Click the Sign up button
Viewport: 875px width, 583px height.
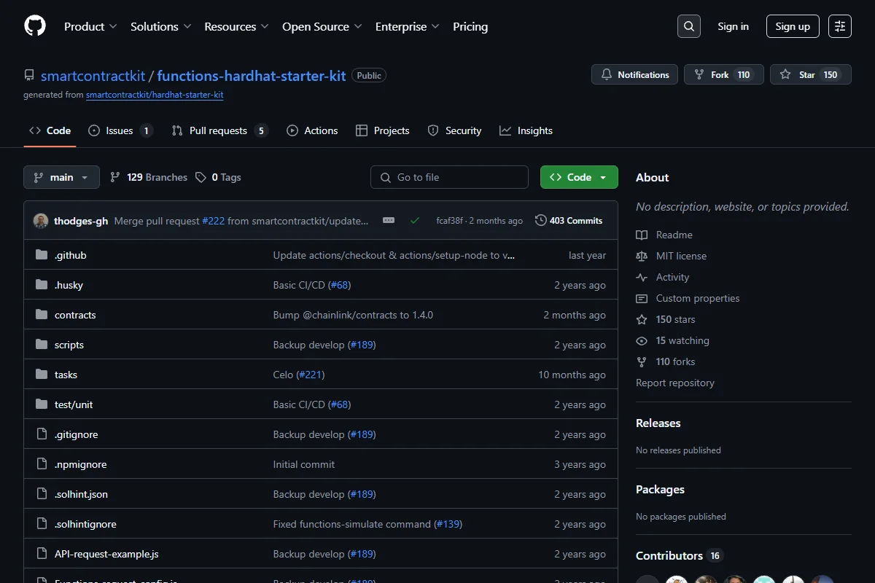(x=793, y=26)
